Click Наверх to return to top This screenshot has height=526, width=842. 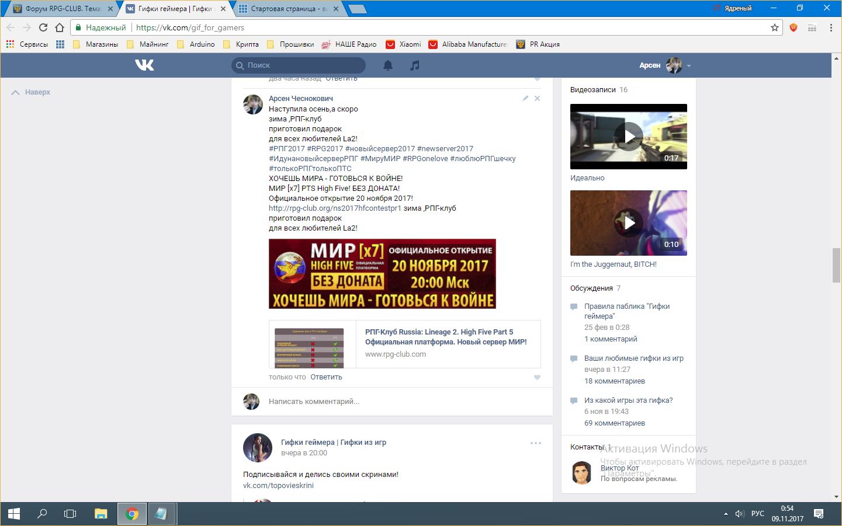(x=31, y=92)
